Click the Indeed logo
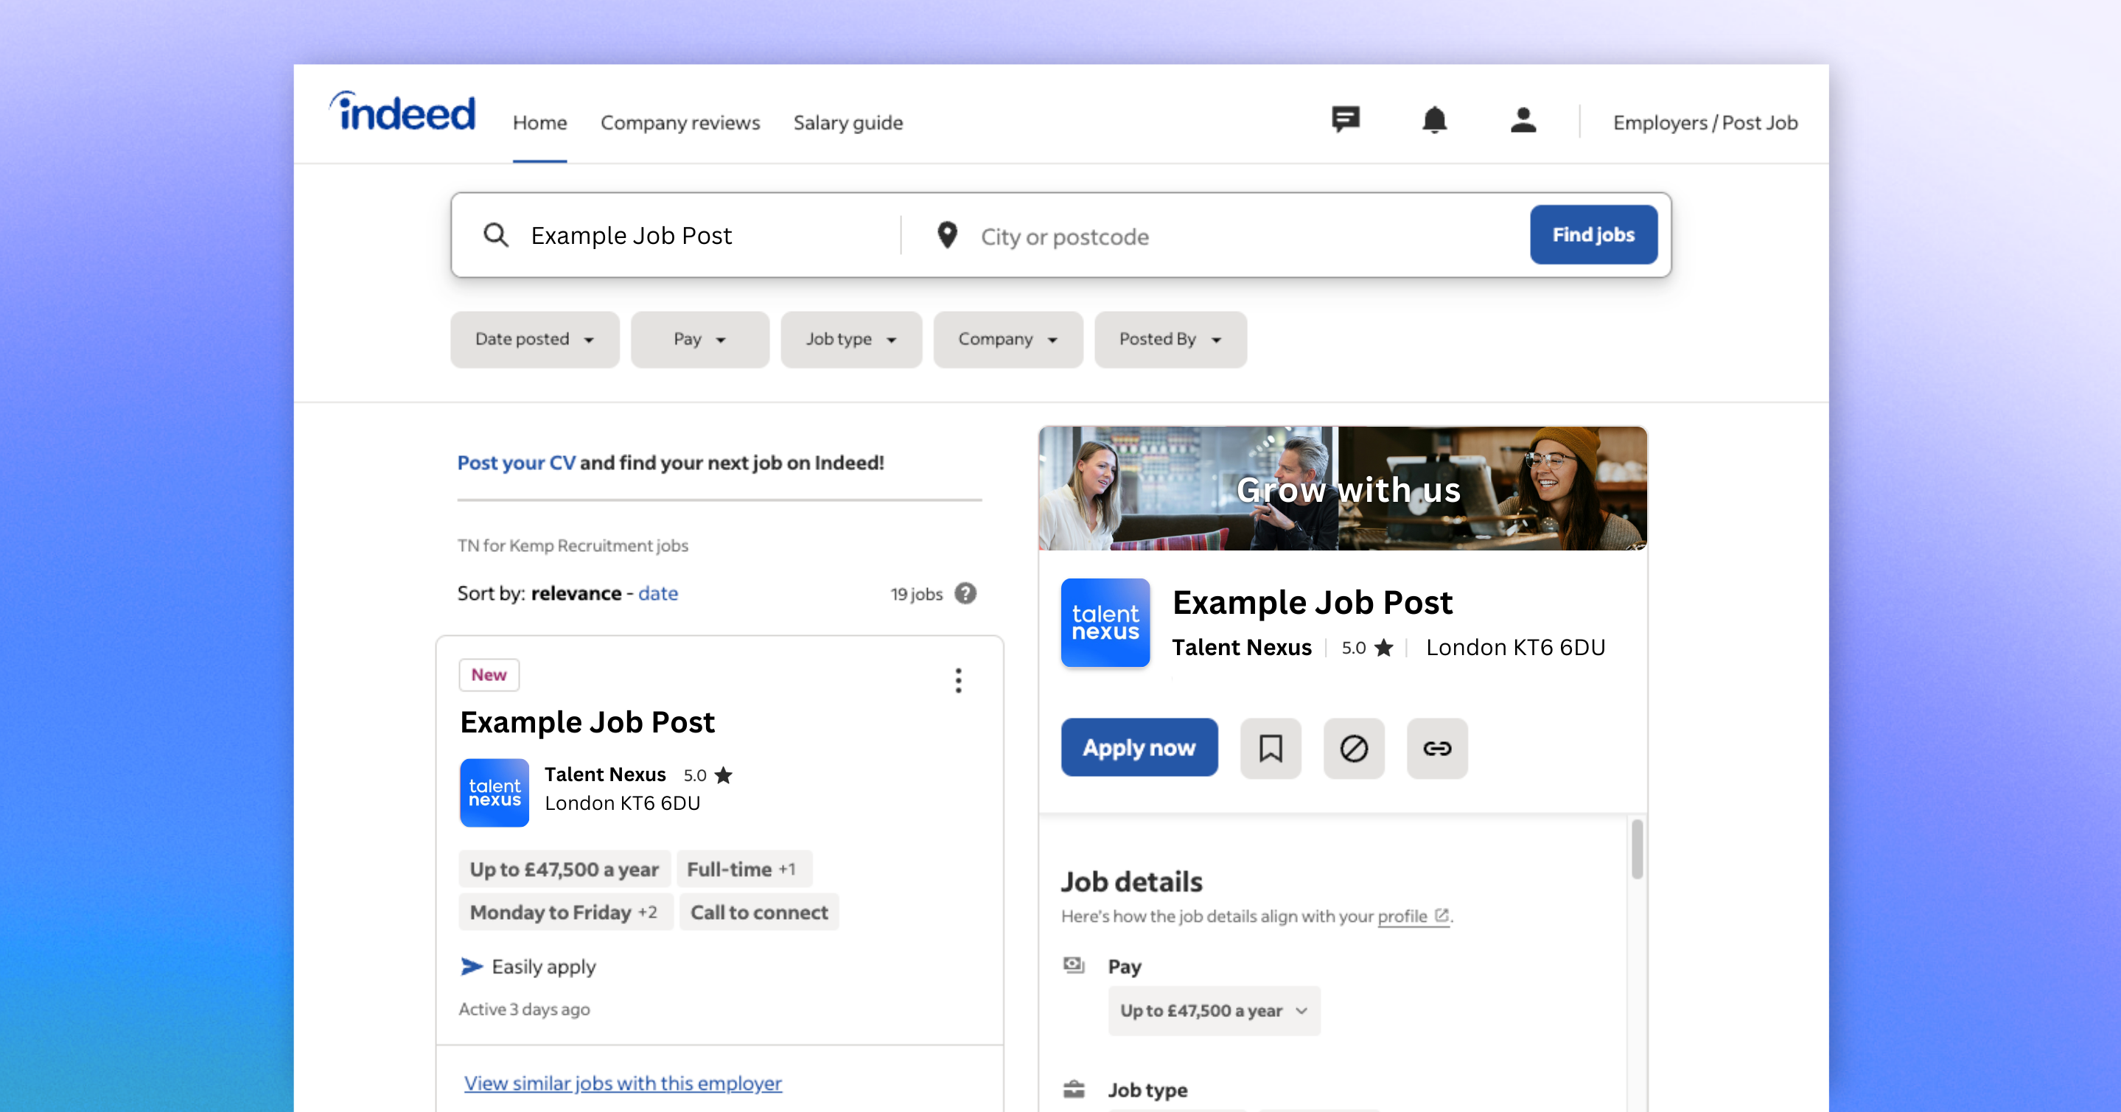 click(403, 113)
